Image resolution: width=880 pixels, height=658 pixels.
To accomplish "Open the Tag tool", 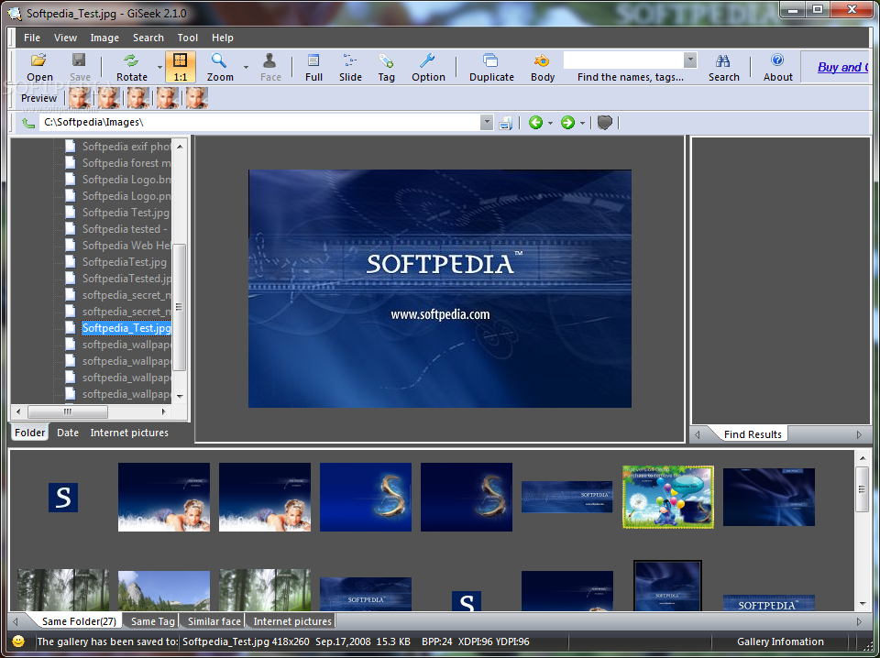I will point(386,67).
